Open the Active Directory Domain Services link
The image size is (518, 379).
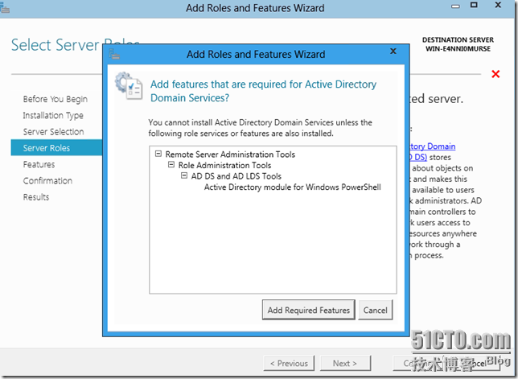tap(433, 151)
